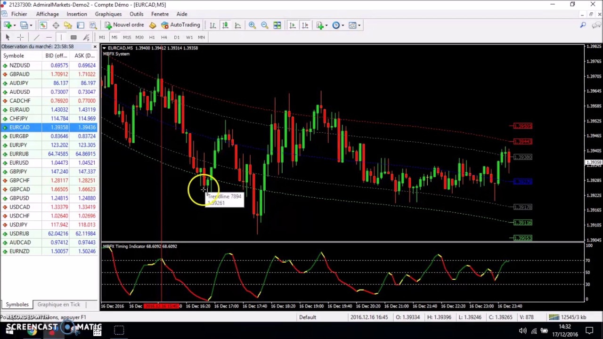603x339 pixels.
Task: Zoom in on the chart
Action: point(252,25)
